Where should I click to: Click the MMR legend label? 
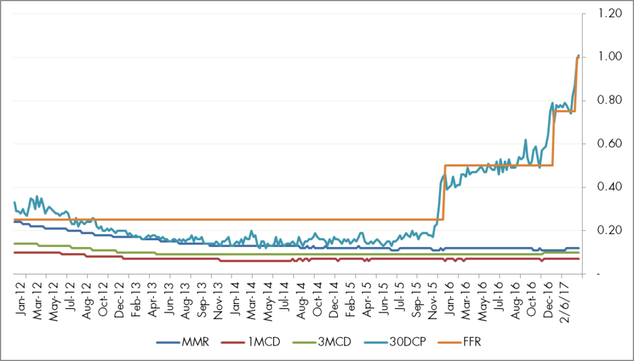point(195,342)
